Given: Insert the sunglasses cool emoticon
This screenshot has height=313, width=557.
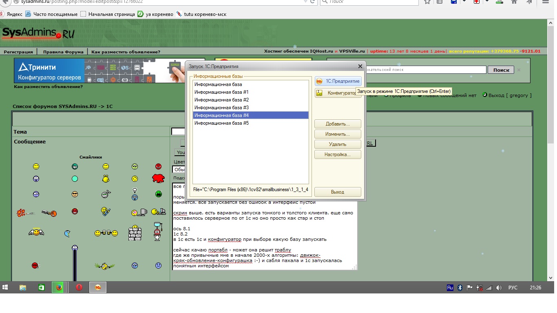Looking at the screenshot, I should [x=75, y=194].
